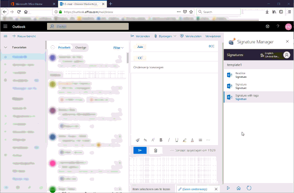The image size is (294, 193).
Task: Close the (Geen onderwerp) draft tab
Action: (x=216, y=189)
